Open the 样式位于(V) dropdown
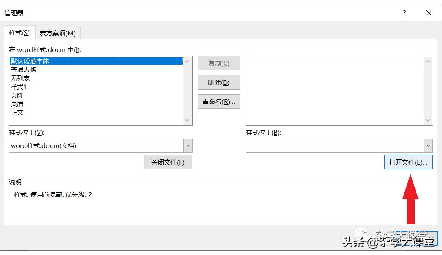Image resolution: width=442 pixels, height=255 pixels. pyautogui.click(x=188, y=145)
